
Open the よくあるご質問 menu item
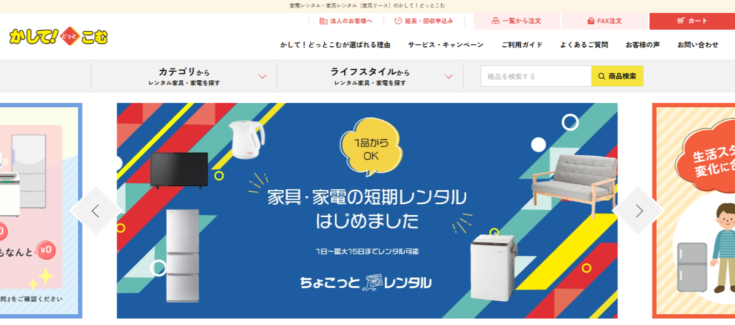coord(584,45)
